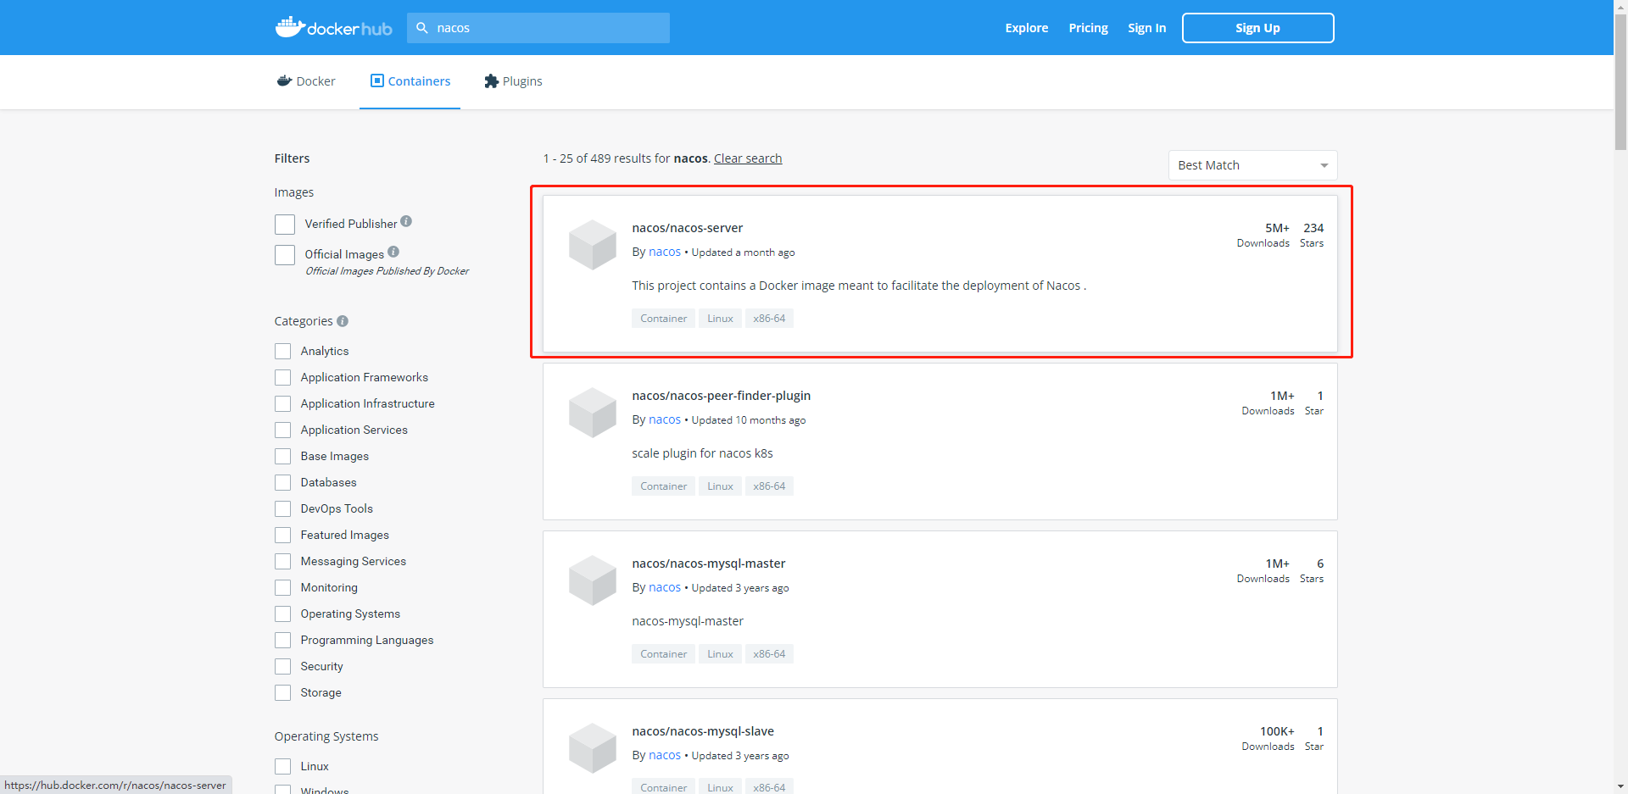Click the page vertical scrollbar thumb

1620,81
